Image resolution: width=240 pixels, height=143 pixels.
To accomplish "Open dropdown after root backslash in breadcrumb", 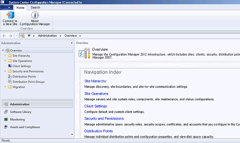I will pyautogui.click(x=34, y=36).
